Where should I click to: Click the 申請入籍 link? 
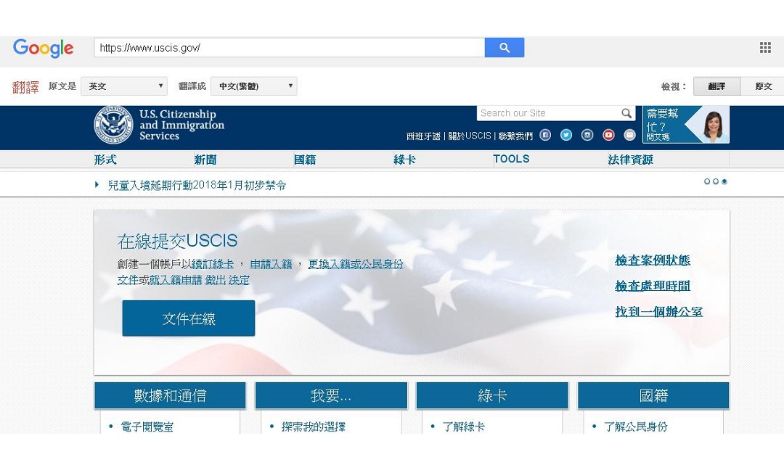271,264
